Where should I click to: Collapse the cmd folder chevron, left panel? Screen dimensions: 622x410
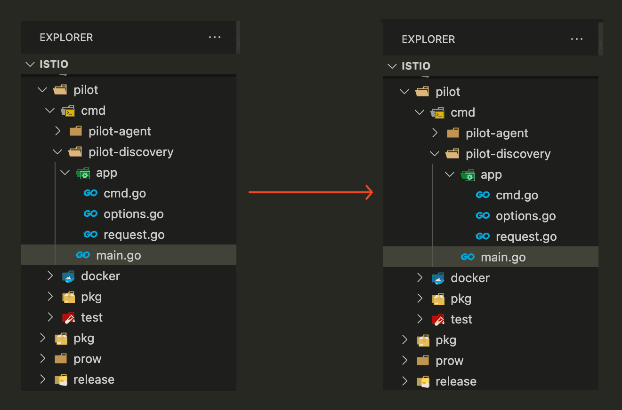click(50, 110)
